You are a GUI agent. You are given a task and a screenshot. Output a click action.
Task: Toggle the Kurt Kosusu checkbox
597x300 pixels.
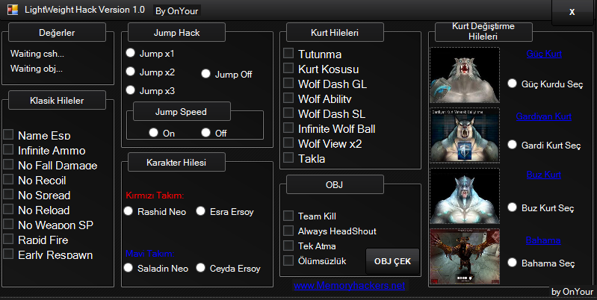tap(288, 68)
